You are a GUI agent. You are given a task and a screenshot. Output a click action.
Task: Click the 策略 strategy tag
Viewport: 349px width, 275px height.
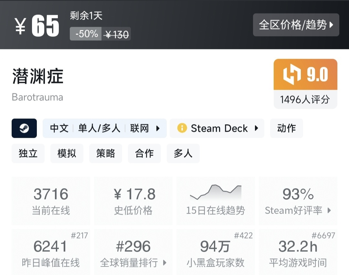coord(106,154)
